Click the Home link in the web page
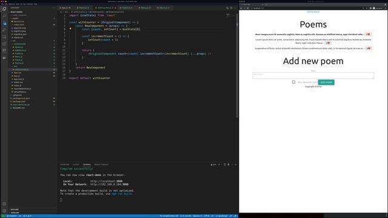Viewport: 388px width, 218px height. [310, 12]
